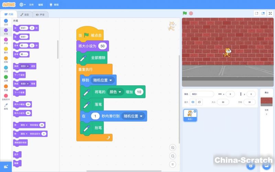Click the add extension icon
Viewport: 275px width, 172px height.
(6, 166)
